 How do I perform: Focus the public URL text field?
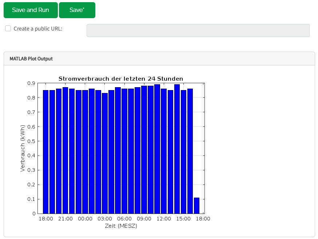pyautogui.click(x=198, y=31)
